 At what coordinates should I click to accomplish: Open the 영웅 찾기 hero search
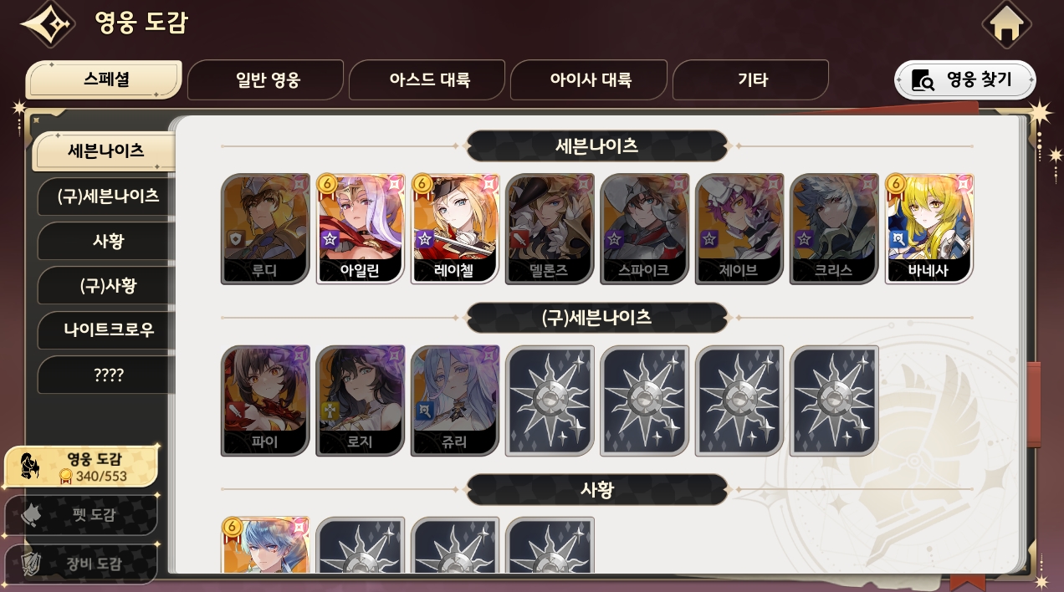pos(965,80)
